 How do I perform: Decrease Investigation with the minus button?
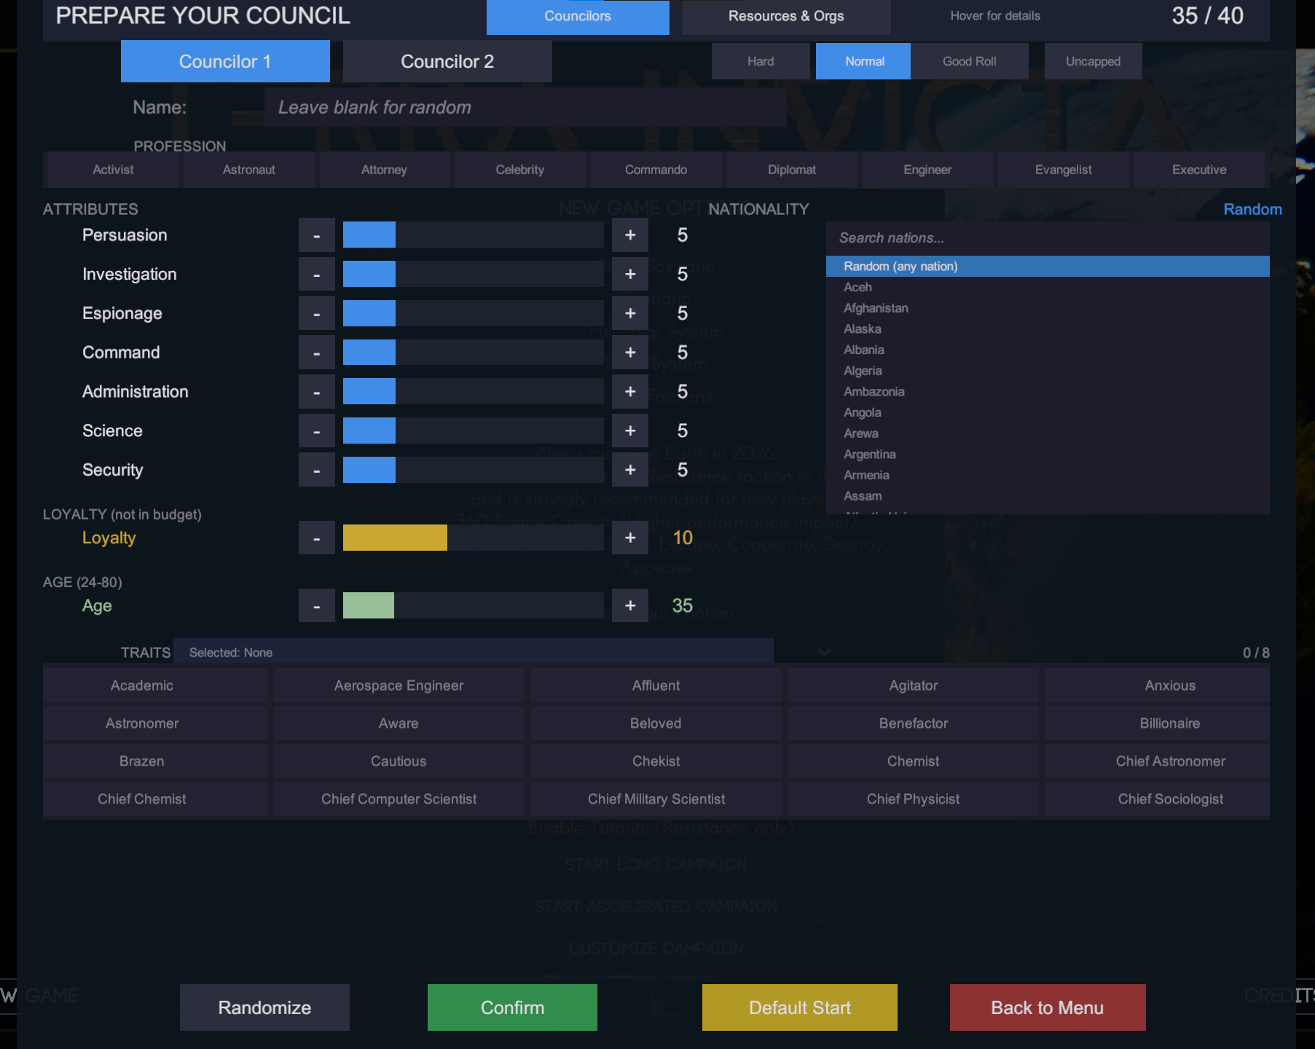(317, 275)
